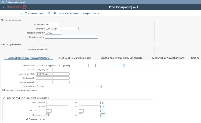Image resolution: width=201 pixels, height=123 pixels.
Task: Switch to 'Schritt 02: Stabile Vorwärtsterminierung' tab
Action: (x=75, y=58)
